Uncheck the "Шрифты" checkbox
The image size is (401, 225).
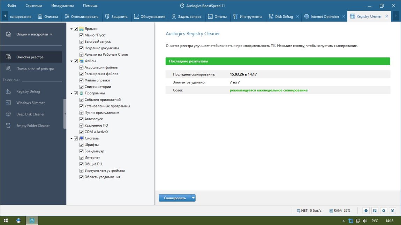(x=82, y=145)
